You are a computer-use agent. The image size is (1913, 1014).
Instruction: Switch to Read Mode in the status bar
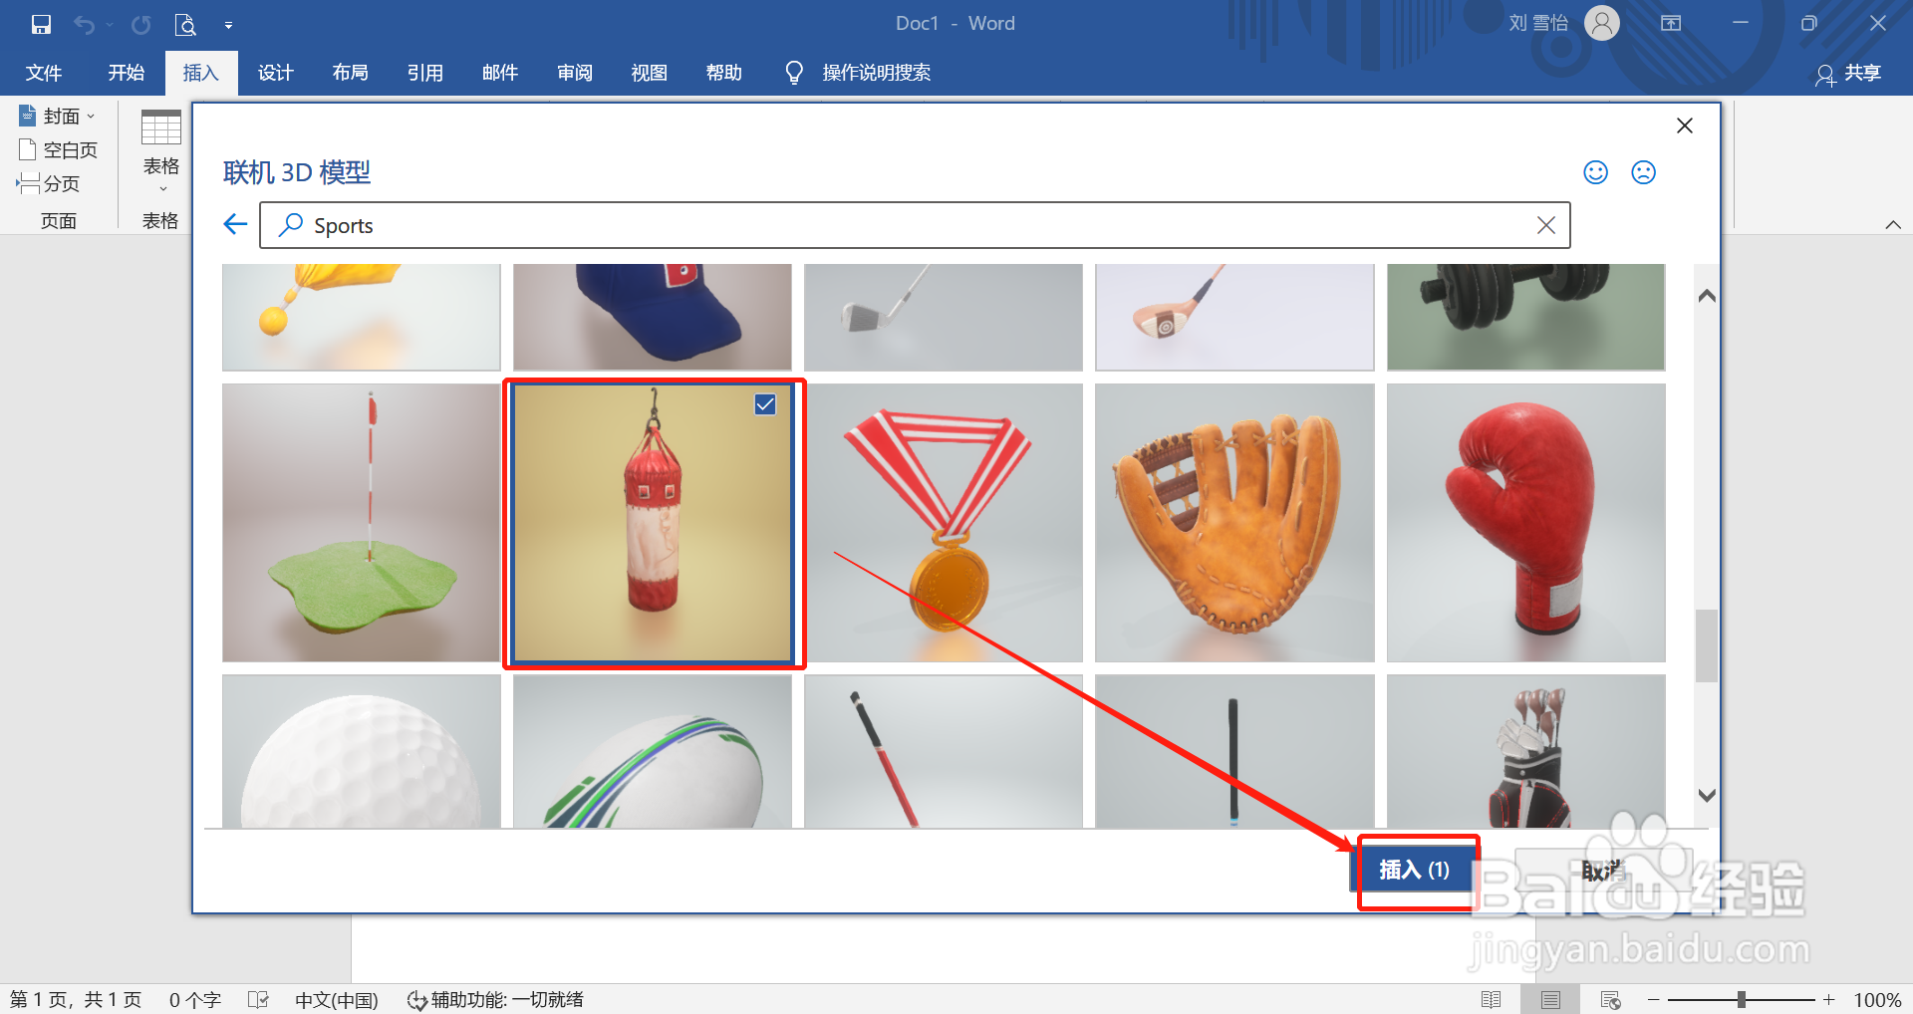1493,999
